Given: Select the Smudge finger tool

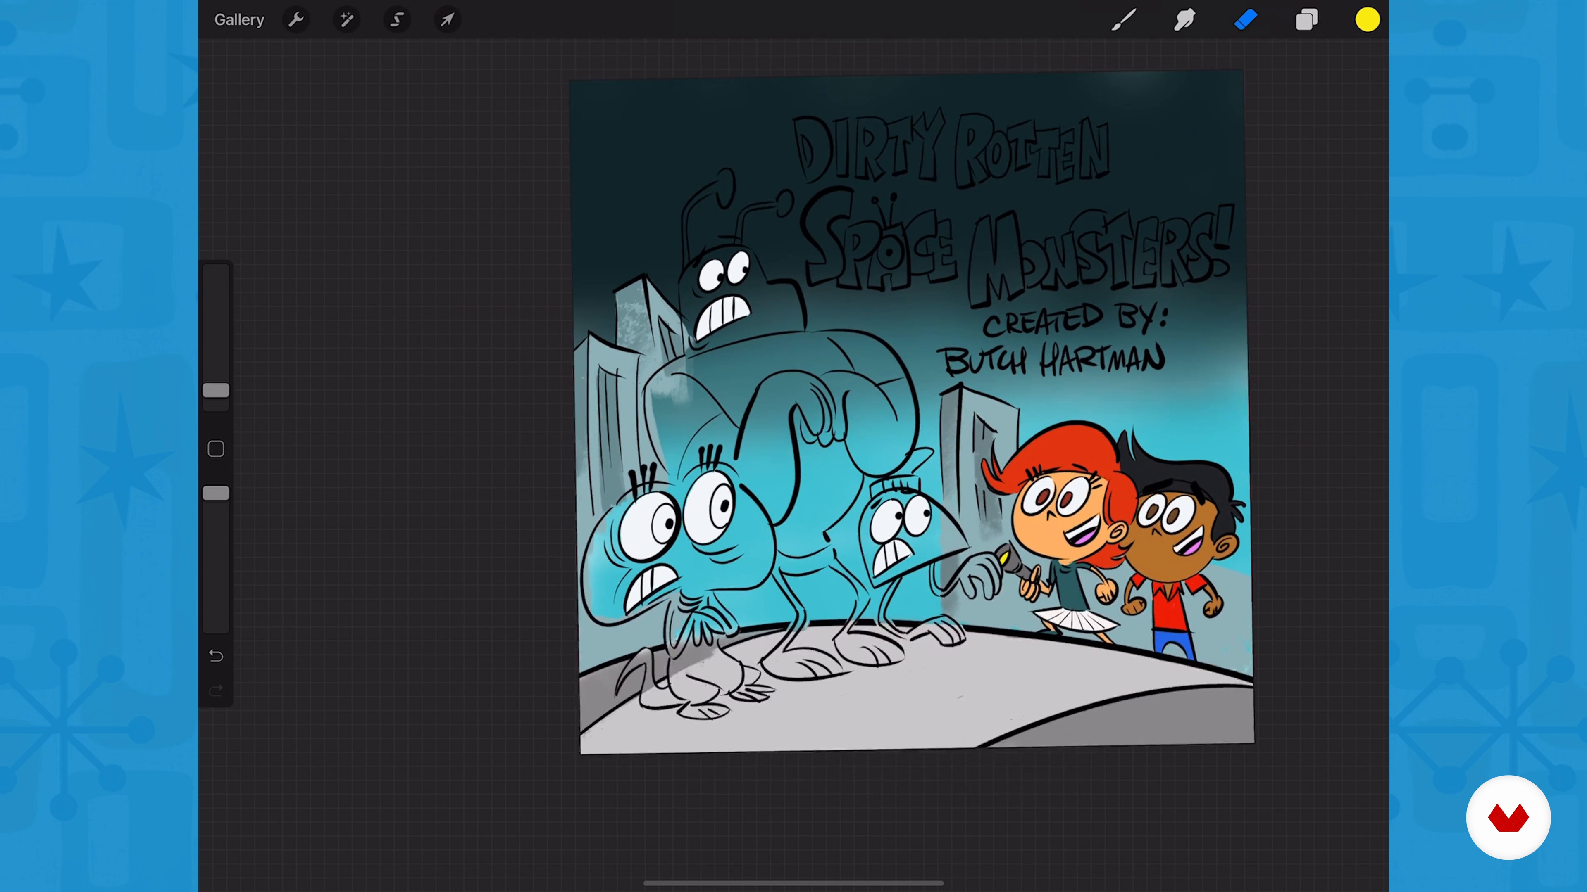Looking at the screenshot, I should 1184,20.
